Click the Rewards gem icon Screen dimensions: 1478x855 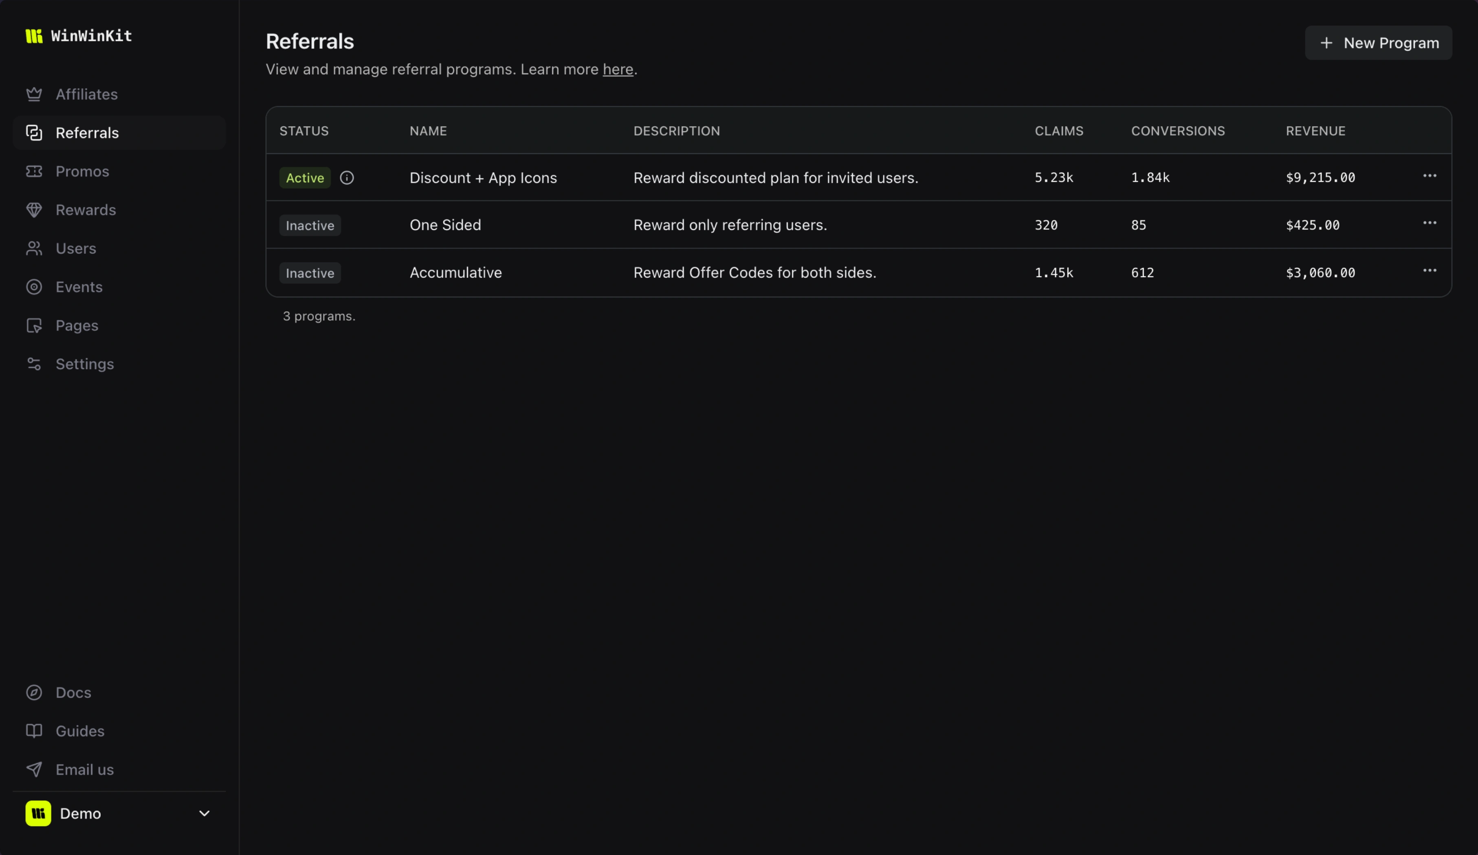(x=35, y=209)
